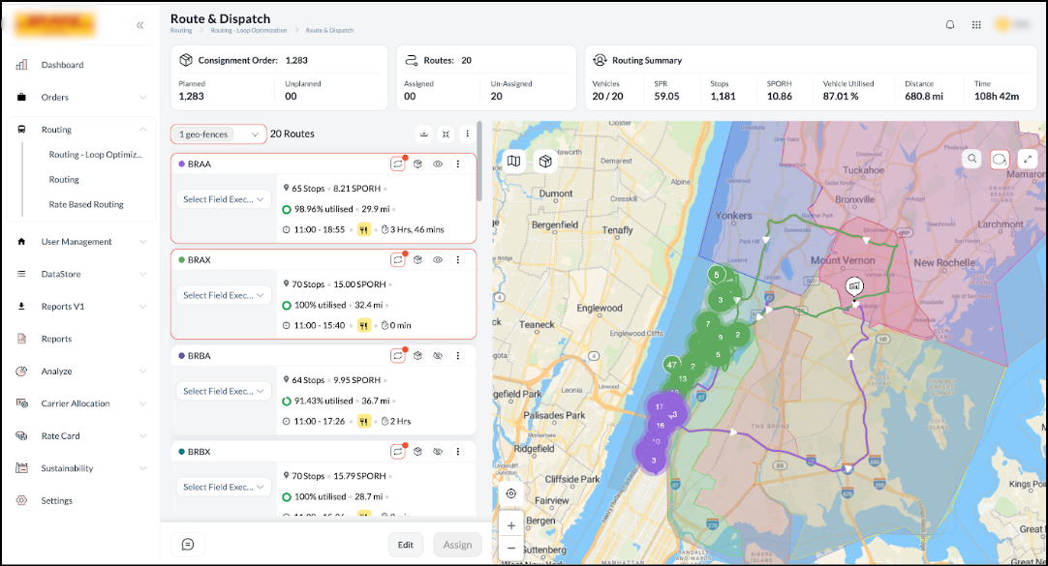Select the Rate Based Routing submenu item
1048x566 pixels.
pos(86,204)
